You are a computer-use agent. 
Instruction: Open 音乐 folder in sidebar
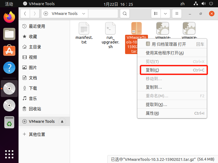coord(44,99)
